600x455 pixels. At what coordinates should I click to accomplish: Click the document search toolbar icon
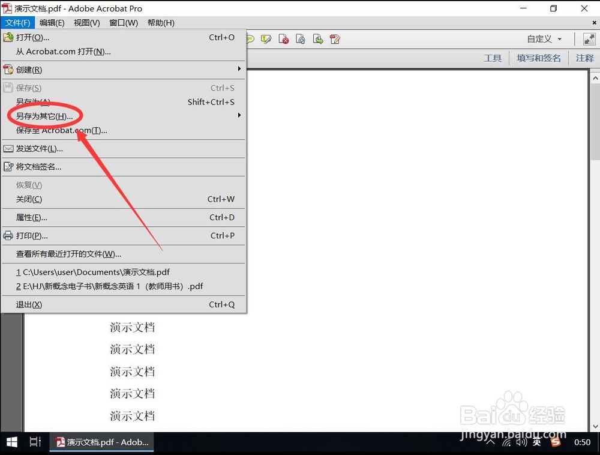[301, 38]
